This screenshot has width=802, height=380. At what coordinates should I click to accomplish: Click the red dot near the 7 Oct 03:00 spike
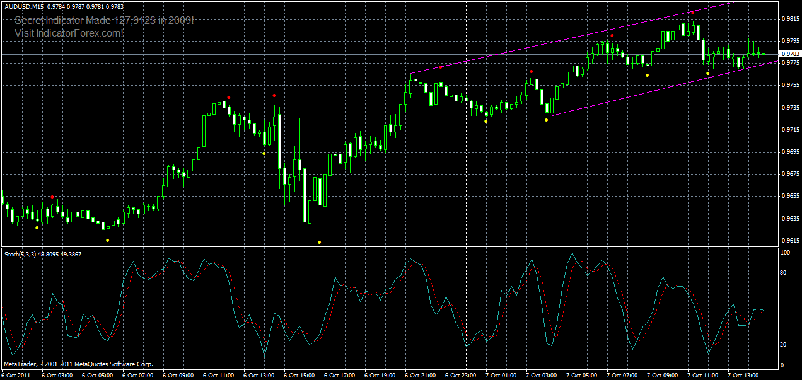tap(532, 71)
